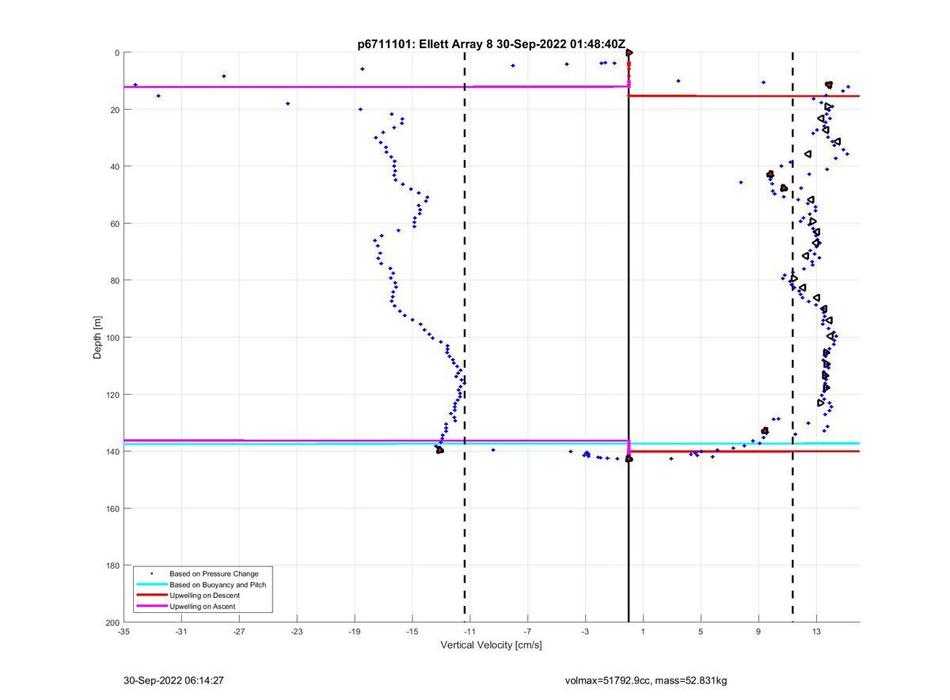The height and width of the screenshot is (700, 950).
Task: Click the x-axis tick label -3
Action: pos(586,631)
